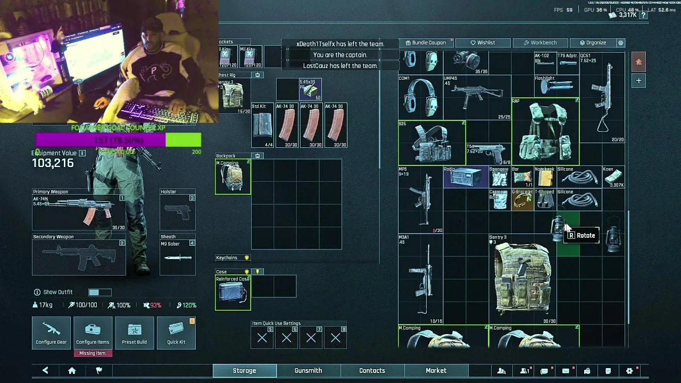681x383 pixels.
Task: Click the Show Outfit info icon
Action: point(37,292)
